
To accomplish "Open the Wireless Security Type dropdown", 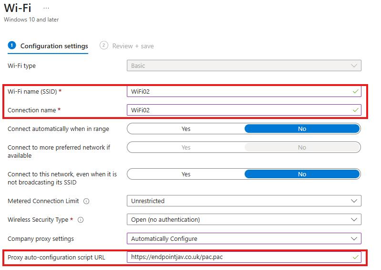I will [244, 220].
